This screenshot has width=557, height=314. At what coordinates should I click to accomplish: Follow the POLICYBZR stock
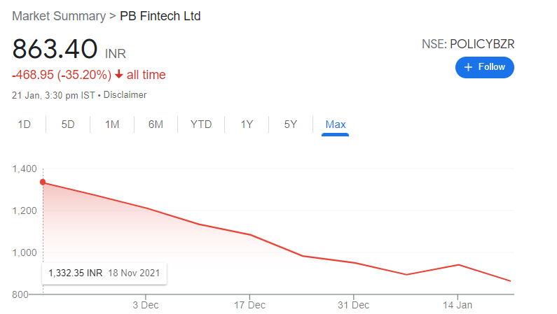(x=485, y=67)
